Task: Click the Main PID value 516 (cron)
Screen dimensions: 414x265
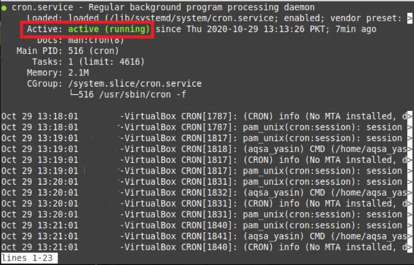Action: (93, 51)
